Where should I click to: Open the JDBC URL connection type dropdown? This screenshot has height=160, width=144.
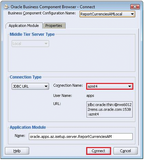click(x=30, y=86)
